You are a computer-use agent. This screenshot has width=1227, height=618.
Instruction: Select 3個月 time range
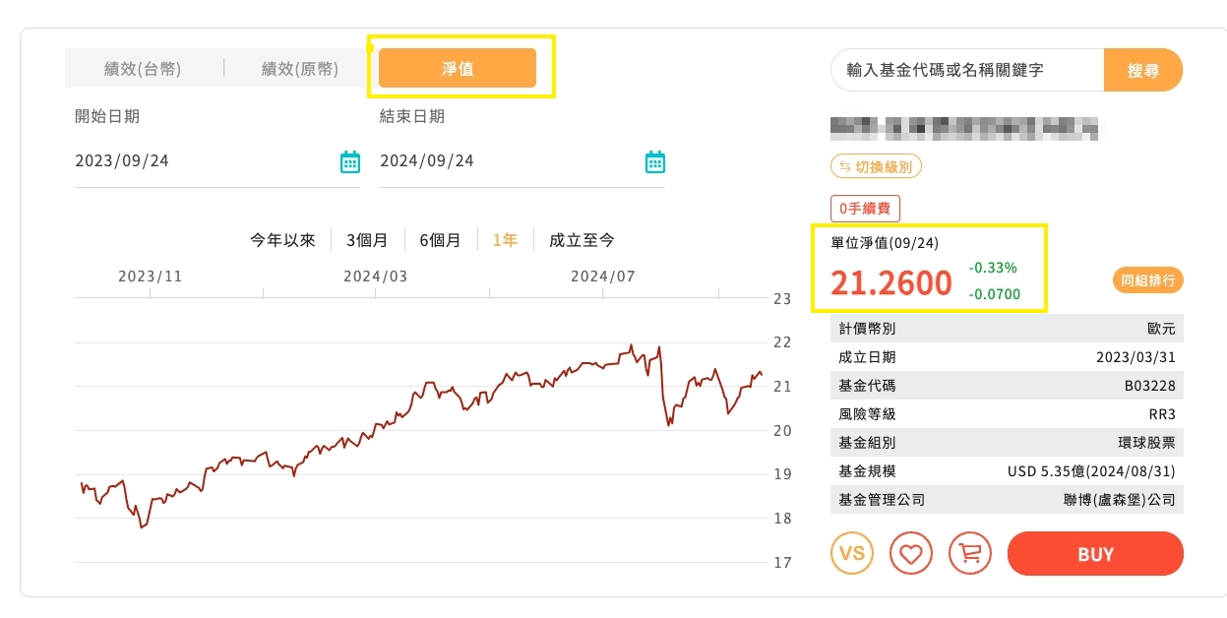coord(367,240)
